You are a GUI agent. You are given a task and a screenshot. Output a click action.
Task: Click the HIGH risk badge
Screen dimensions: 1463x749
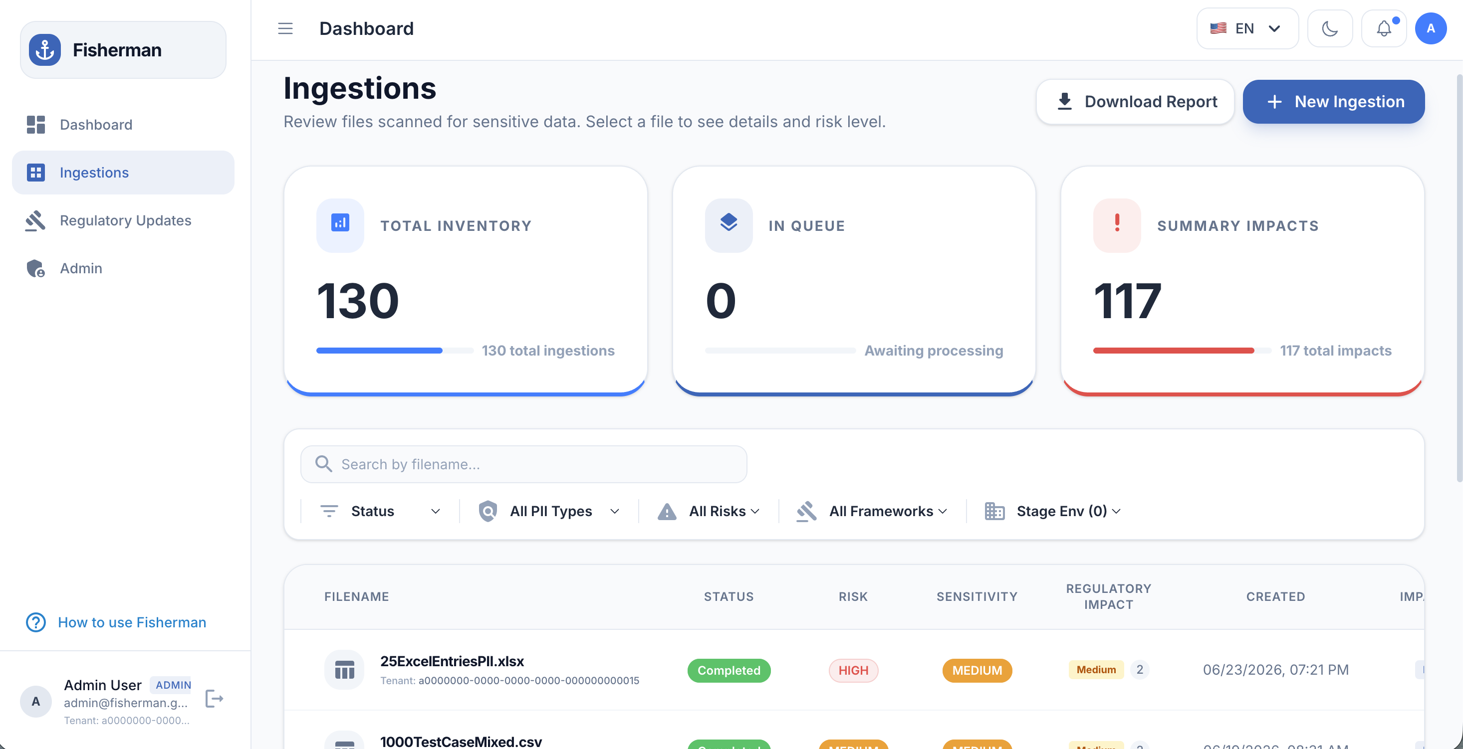point(853,670)
